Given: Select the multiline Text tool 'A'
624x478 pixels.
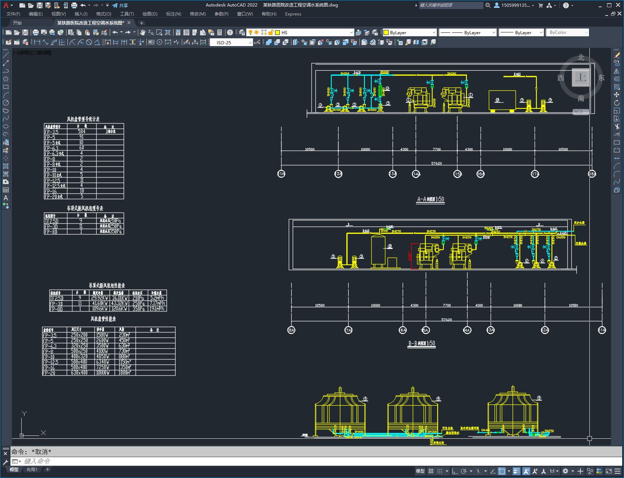Looking at the screenshot, I should [x=6, y=198].
